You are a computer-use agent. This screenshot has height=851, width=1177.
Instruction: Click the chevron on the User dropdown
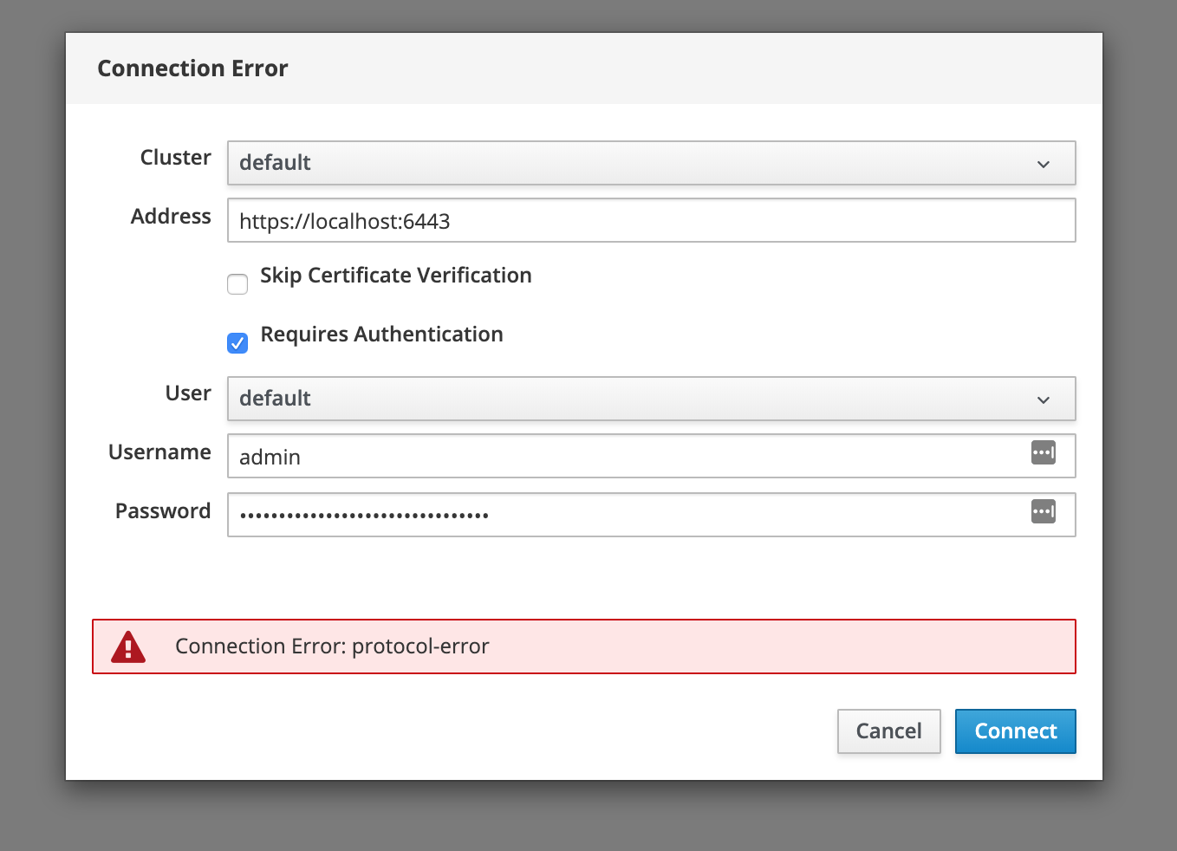pyautogui.click(x=1044, y=399)
